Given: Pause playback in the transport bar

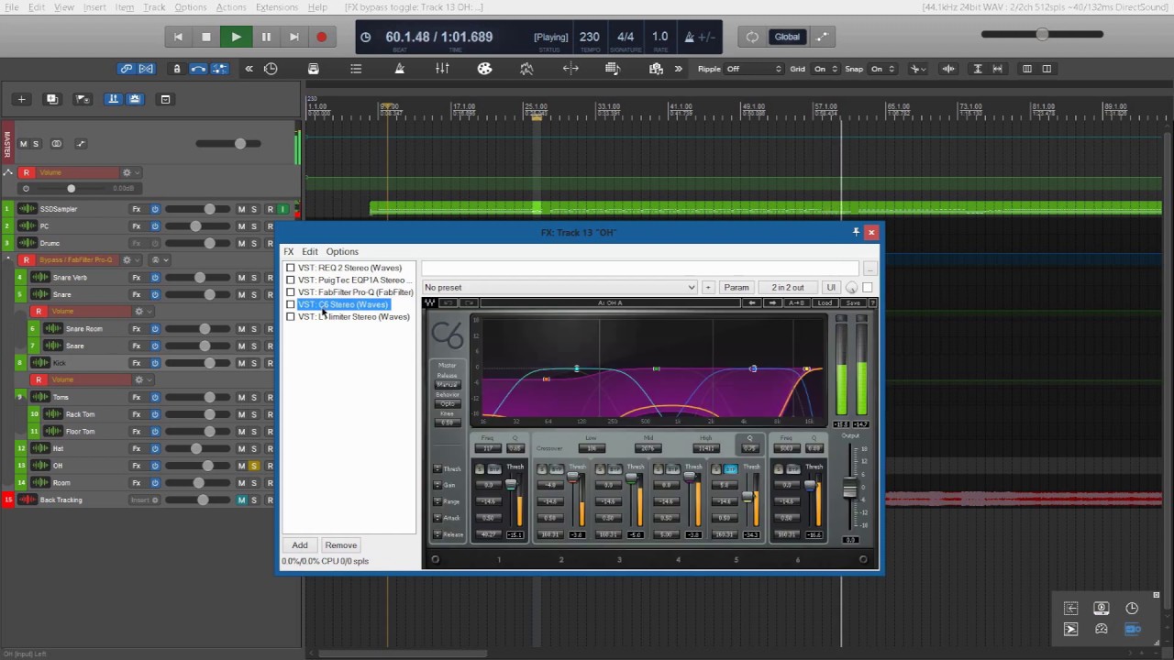Looking at the screenshot, I should (x=266, y=37).
